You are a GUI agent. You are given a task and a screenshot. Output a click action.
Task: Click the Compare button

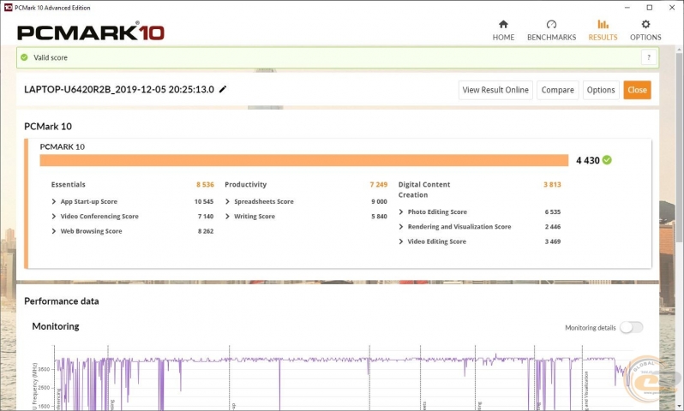point(557,90)
